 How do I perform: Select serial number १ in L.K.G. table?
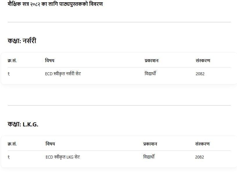point(9,157)
